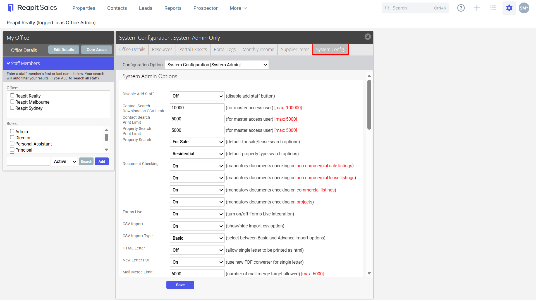Close the System Configuration panel
536x301 pixels.
point(368,37)
